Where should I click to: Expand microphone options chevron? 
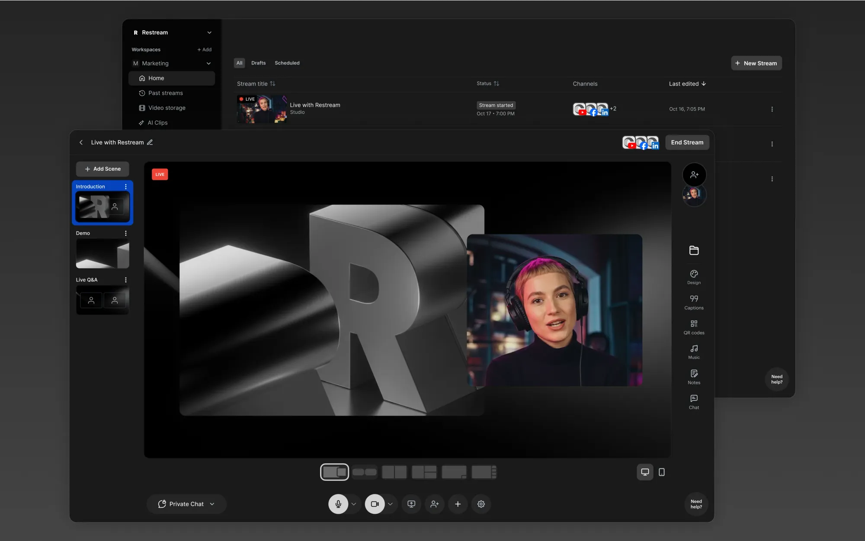pos(354,504)
